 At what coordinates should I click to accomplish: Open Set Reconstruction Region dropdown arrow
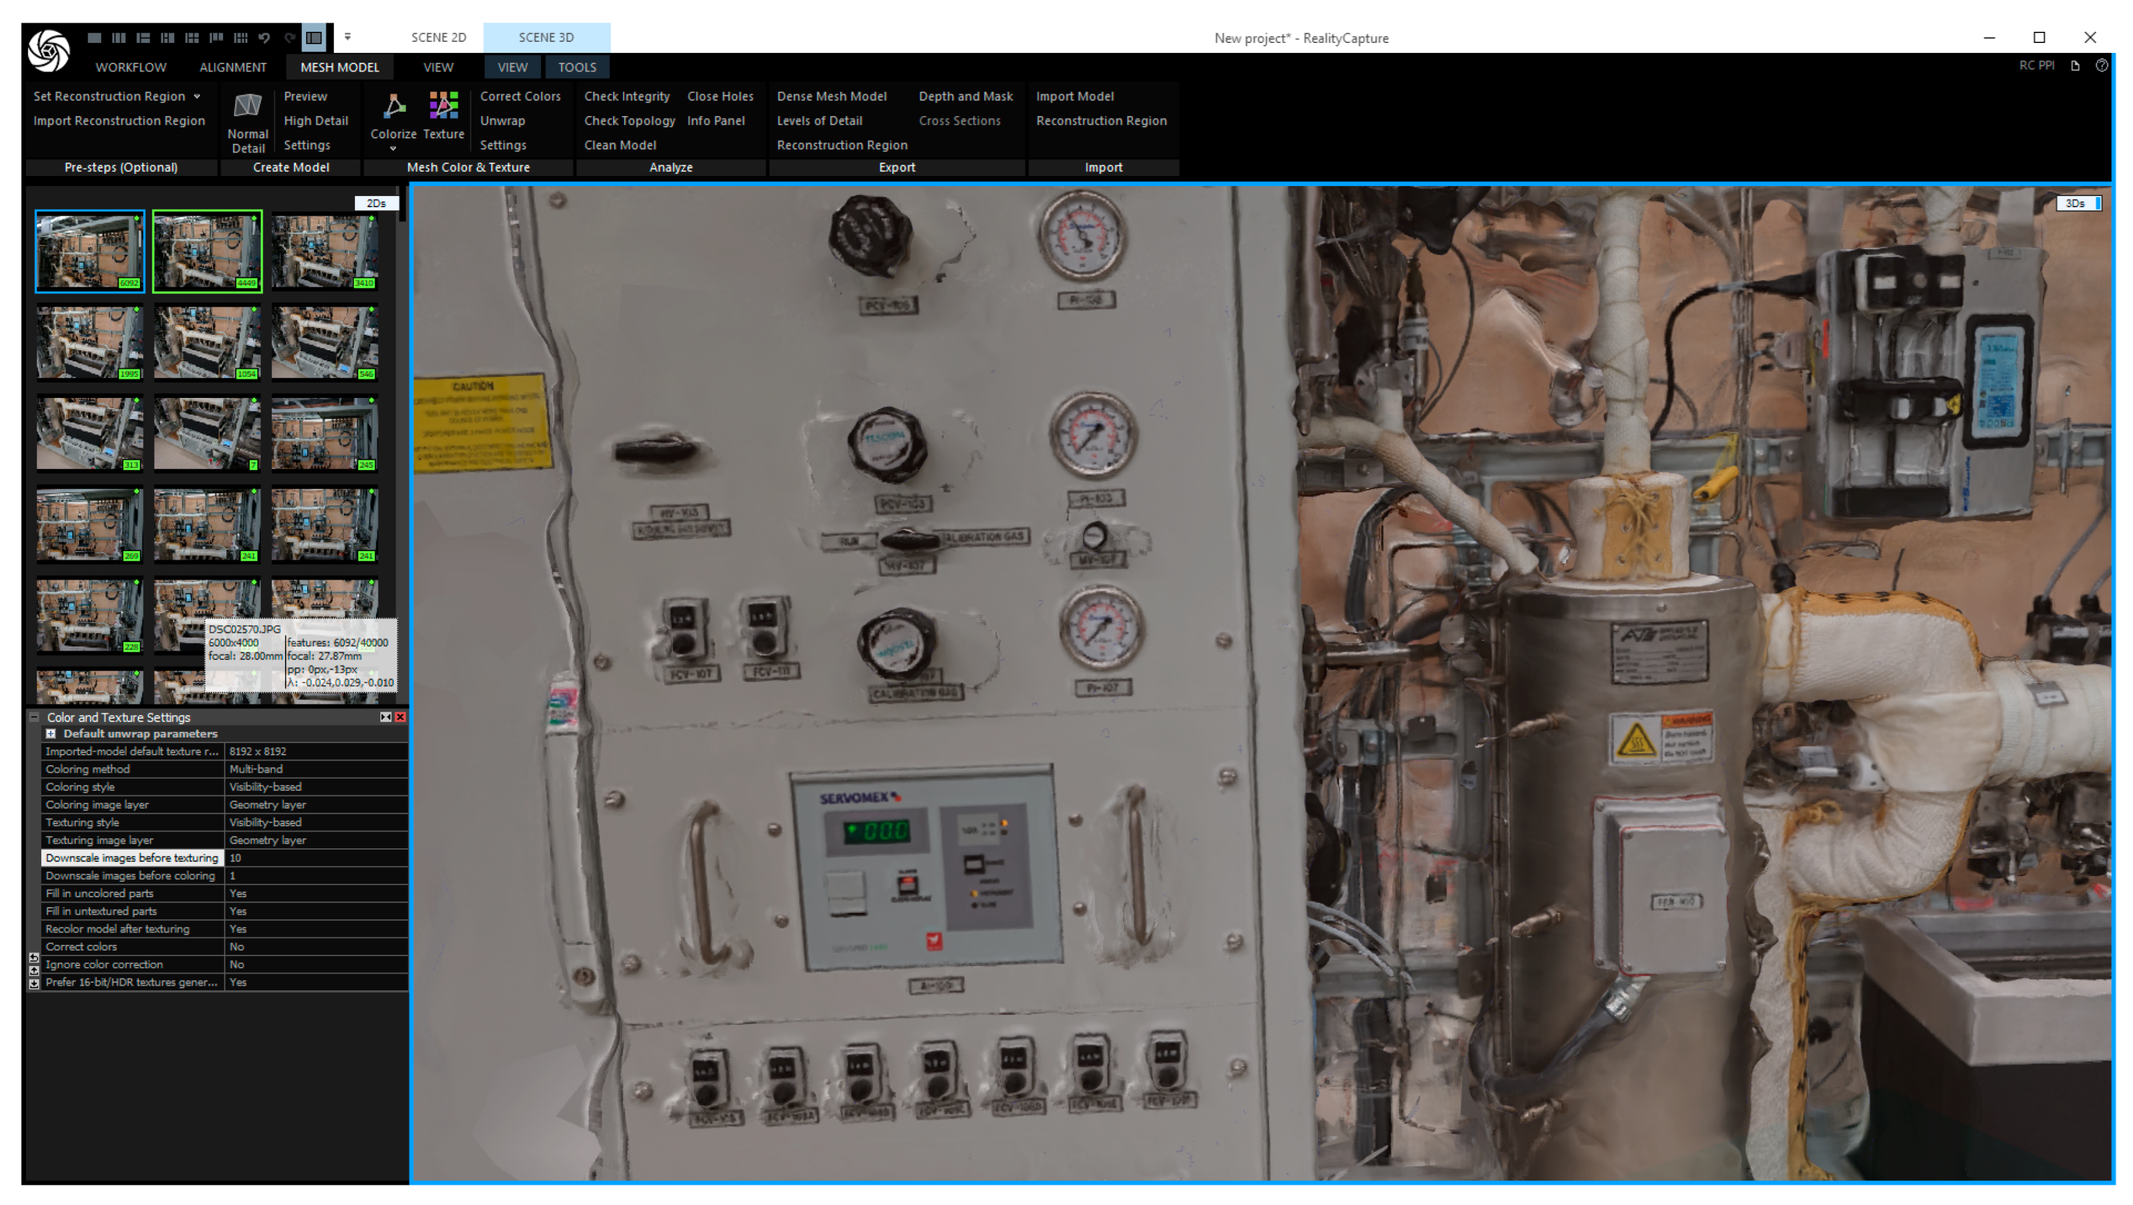pyautogui.click(x=197, y=96)
